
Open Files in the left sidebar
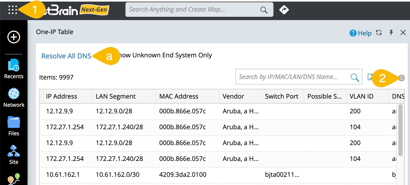[14, 126]
